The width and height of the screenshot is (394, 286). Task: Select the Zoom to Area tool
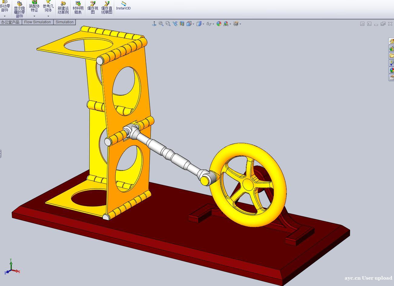[168, 24]
